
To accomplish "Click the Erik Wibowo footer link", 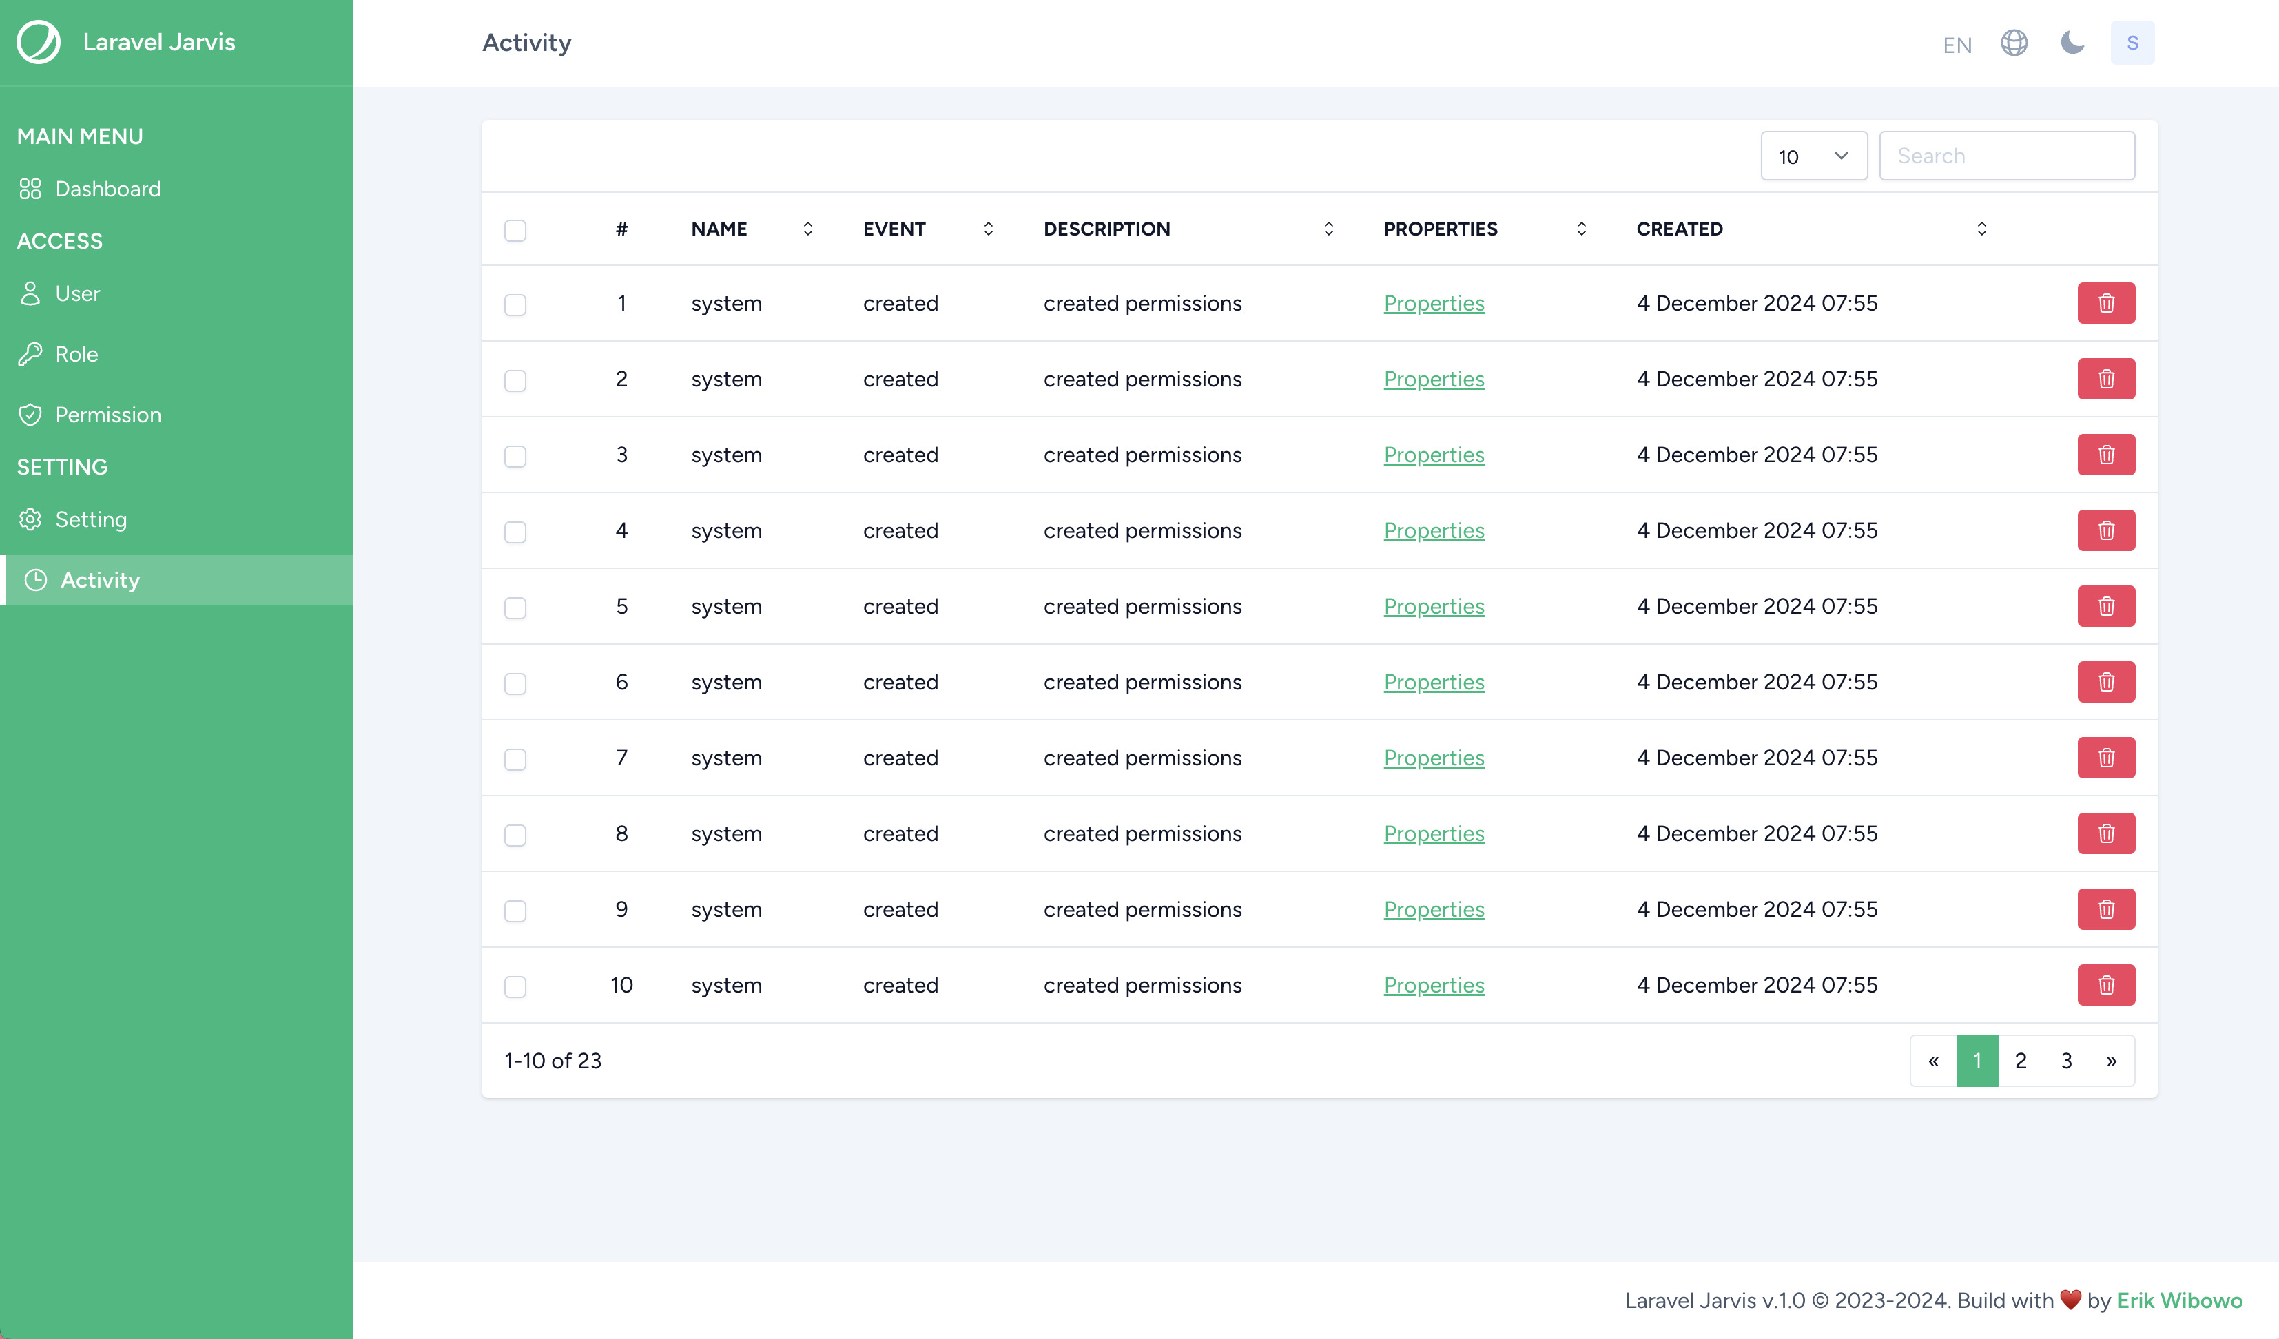I will (2178, 1300).
